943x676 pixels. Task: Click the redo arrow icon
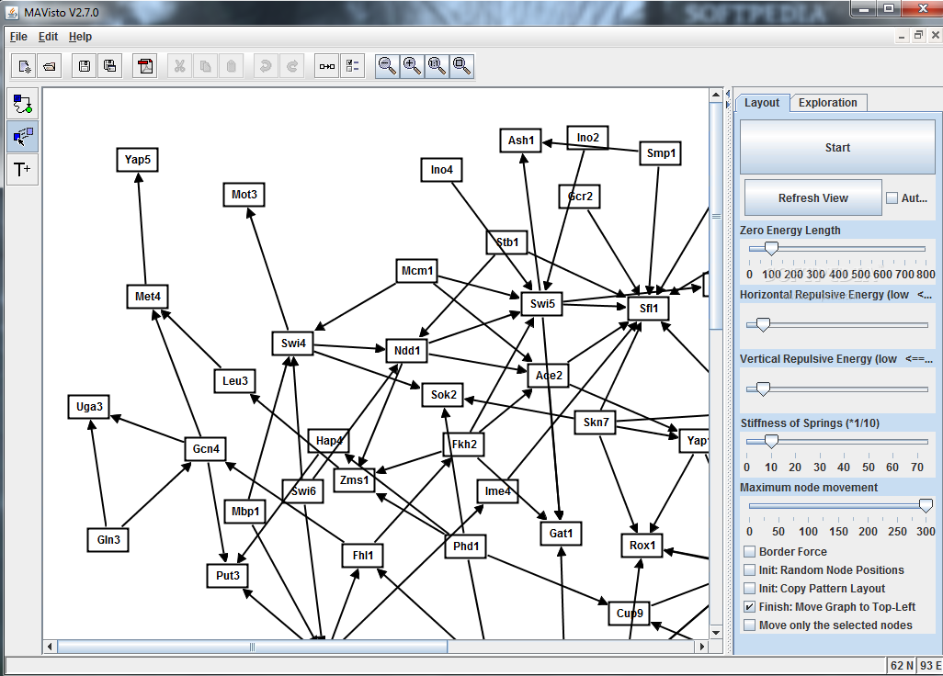coord(291,66)
